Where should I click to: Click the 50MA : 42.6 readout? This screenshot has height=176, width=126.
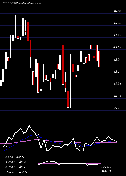point(16,167)
